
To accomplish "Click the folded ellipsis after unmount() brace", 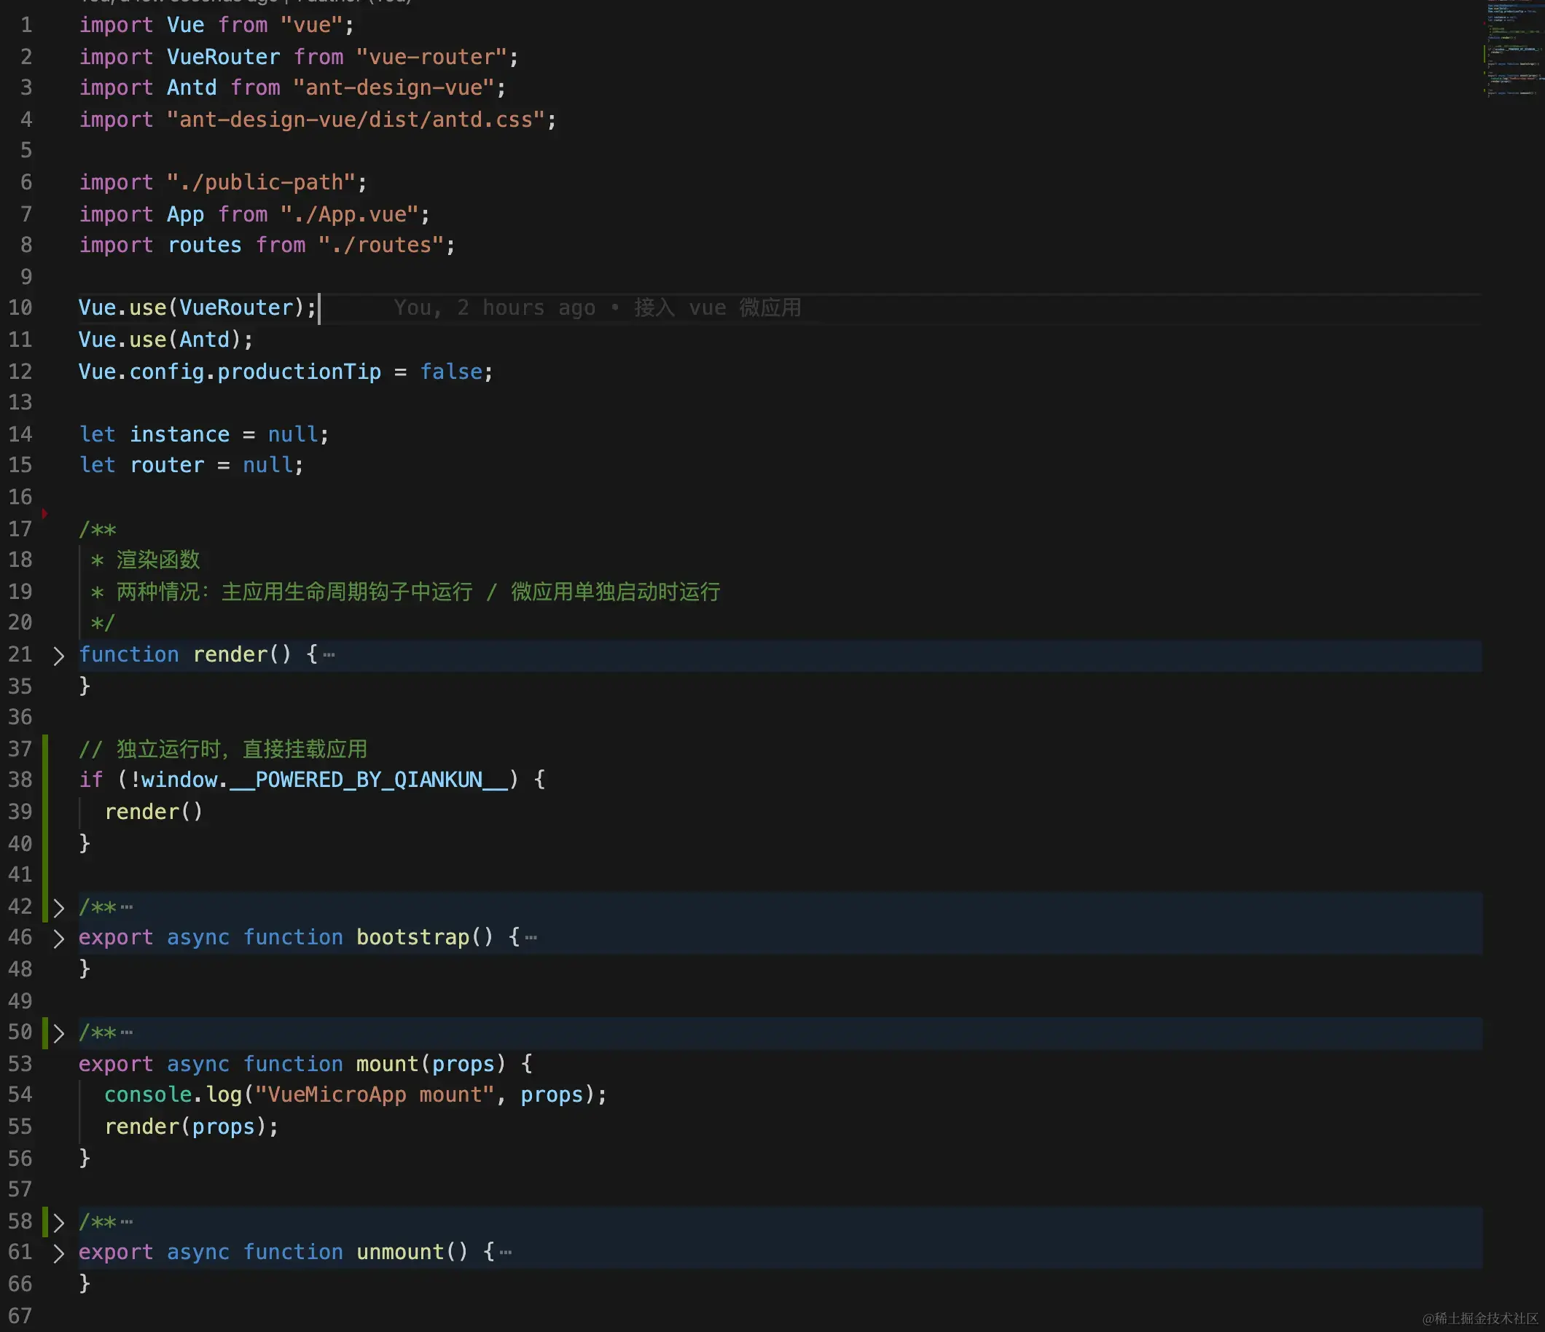I will (507, 1253).
